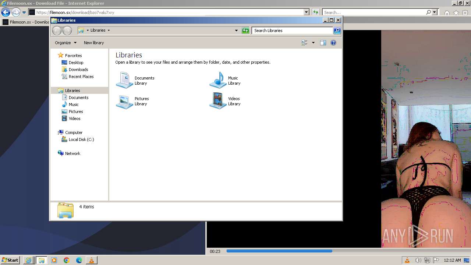Open the view options dropdown arrow

pyautogui.click(x=313, y=43)
